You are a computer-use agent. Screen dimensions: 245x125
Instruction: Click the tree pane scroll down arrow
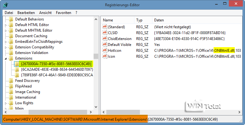pos(96,107)
